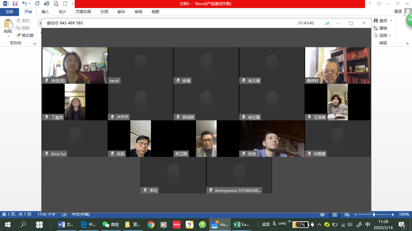Open the Print Preview icon in quick access toolbar

[56, 4]
